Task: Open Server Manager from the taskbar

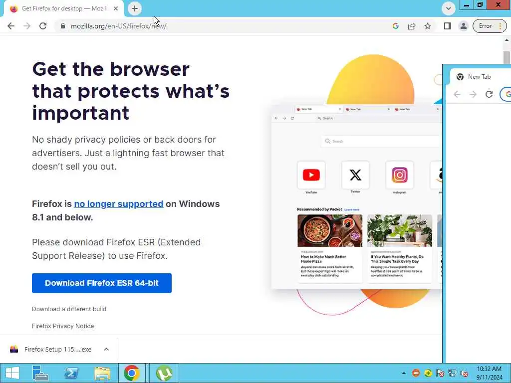Action: click(40, 373)
